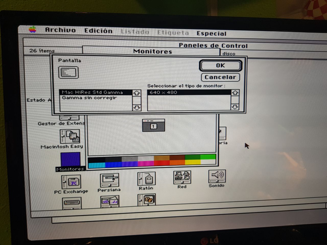
Task: Open the Sonido sound control panel
Action: pos(217,176)
